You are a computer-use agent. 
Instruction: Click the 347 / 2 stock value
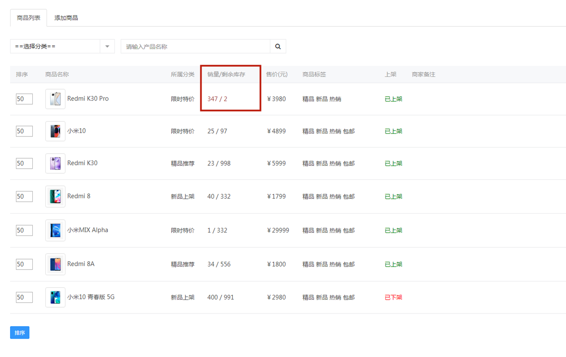click(217, 99)
